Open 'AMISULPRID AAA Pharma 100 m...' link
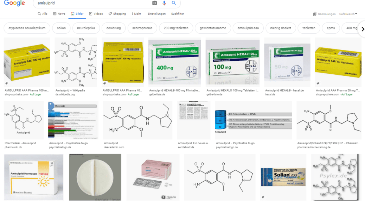The width and height of the screenshot is (365, 202). pyautogui.click(x=27, y=90)
